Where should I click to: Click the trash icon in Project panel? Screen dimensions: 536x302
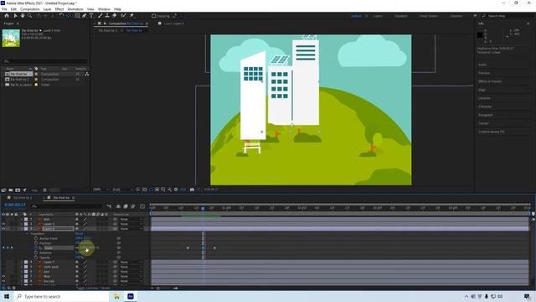[44, 190]
